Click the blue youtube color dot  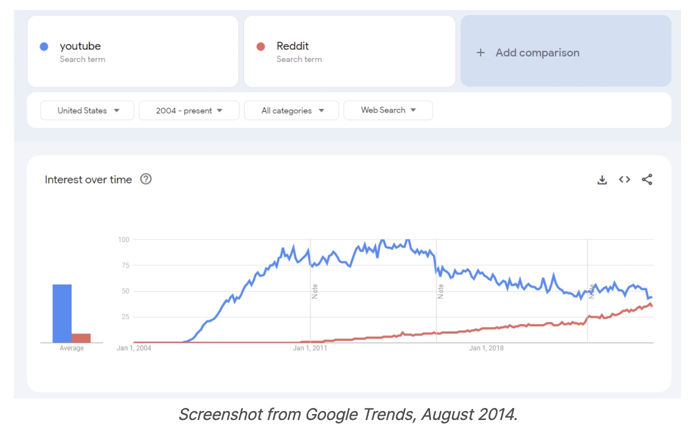click(x=44, y=46)
